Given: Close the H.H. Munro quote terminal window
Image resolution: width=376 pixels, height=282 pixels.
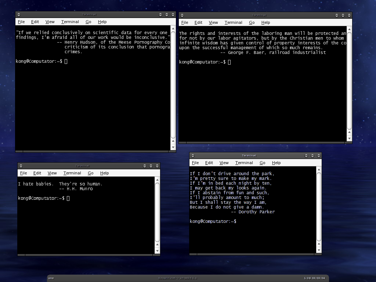Looking at the screenshot, I should coord(157,166).
